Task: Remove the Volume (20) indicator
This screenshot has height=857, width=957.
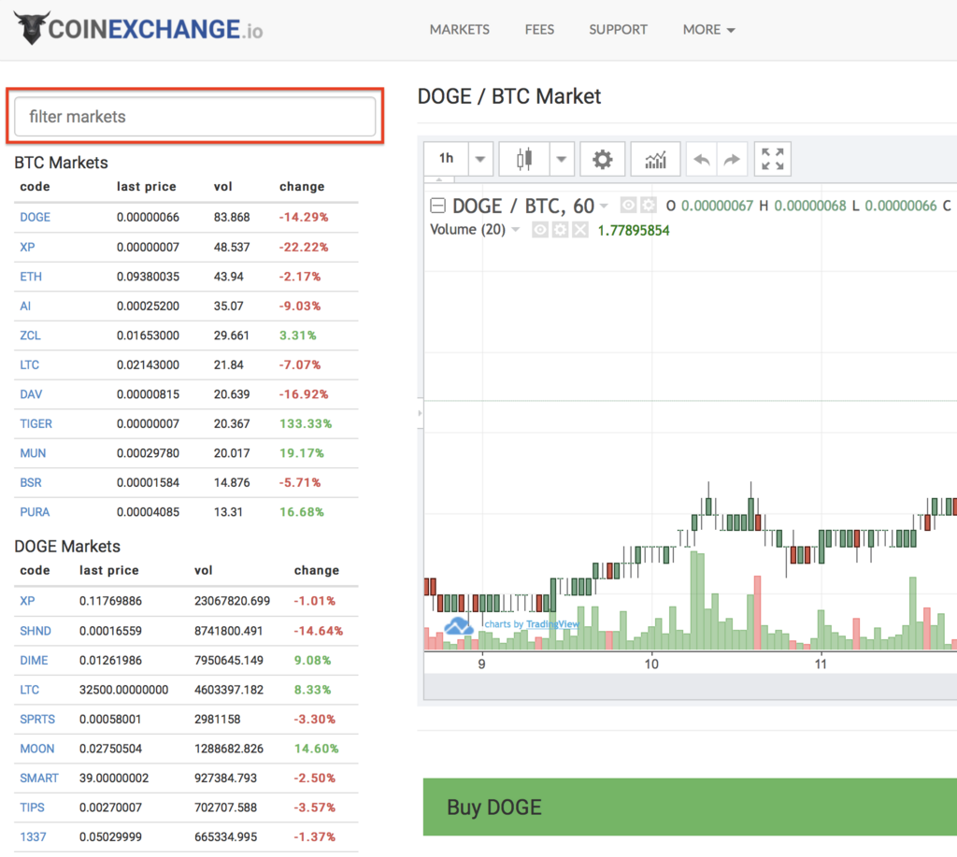Action: [x=580, y=230]
